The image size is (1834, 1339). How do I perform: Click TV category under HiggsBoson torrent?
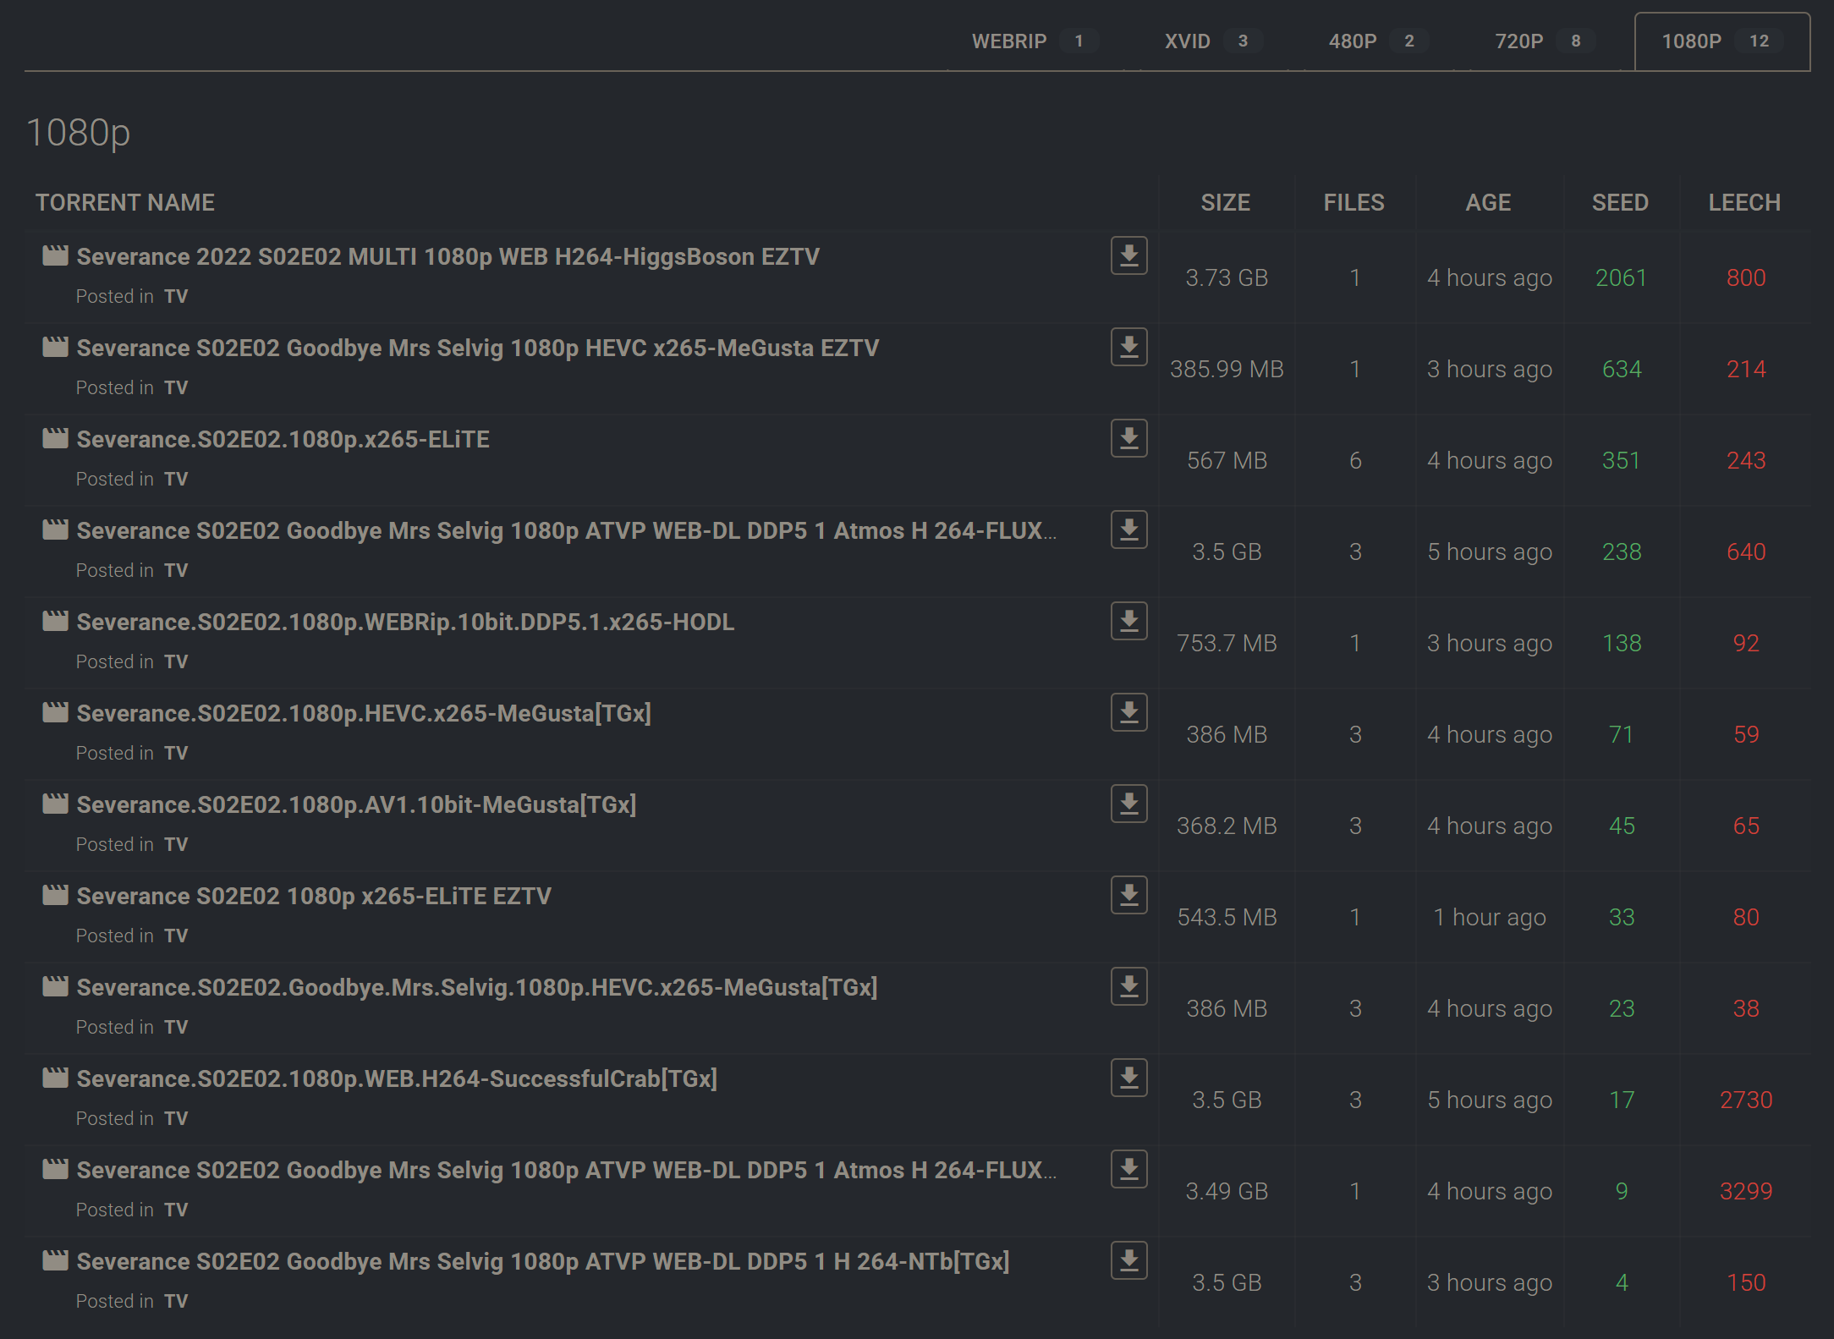[x=176, y=296]
